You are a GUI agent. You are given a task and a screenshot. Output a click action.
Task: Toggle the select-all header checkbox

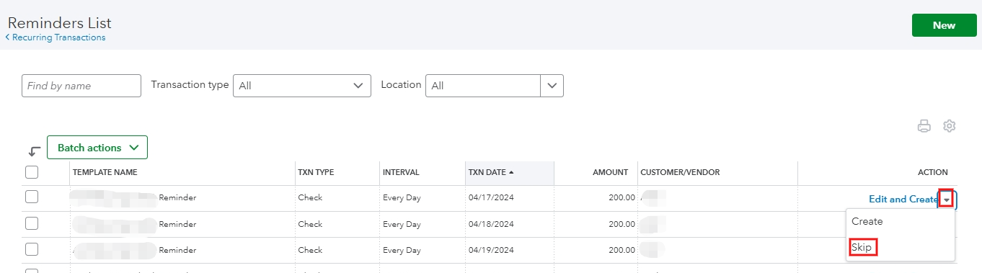[32, 172]
